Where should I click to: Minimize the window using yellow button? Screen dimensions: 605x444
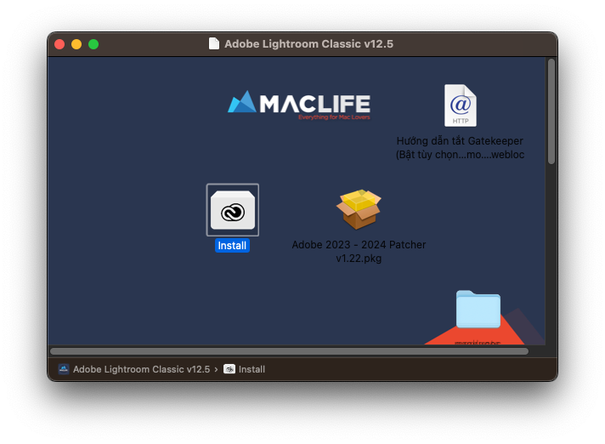(76, 44)
